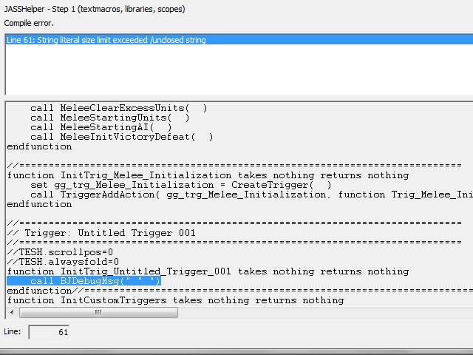Click set gg_trg_Melee_Initialization = CreateTrigger line
473x355 pixels.
coord(181,185)
